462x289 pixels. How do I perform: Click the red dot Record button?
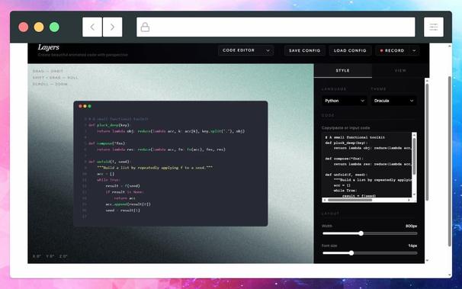[392, 50]
